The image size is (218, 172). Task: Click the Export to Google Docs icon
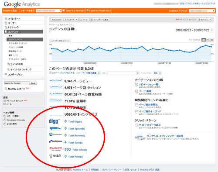[x=88, y=10]
